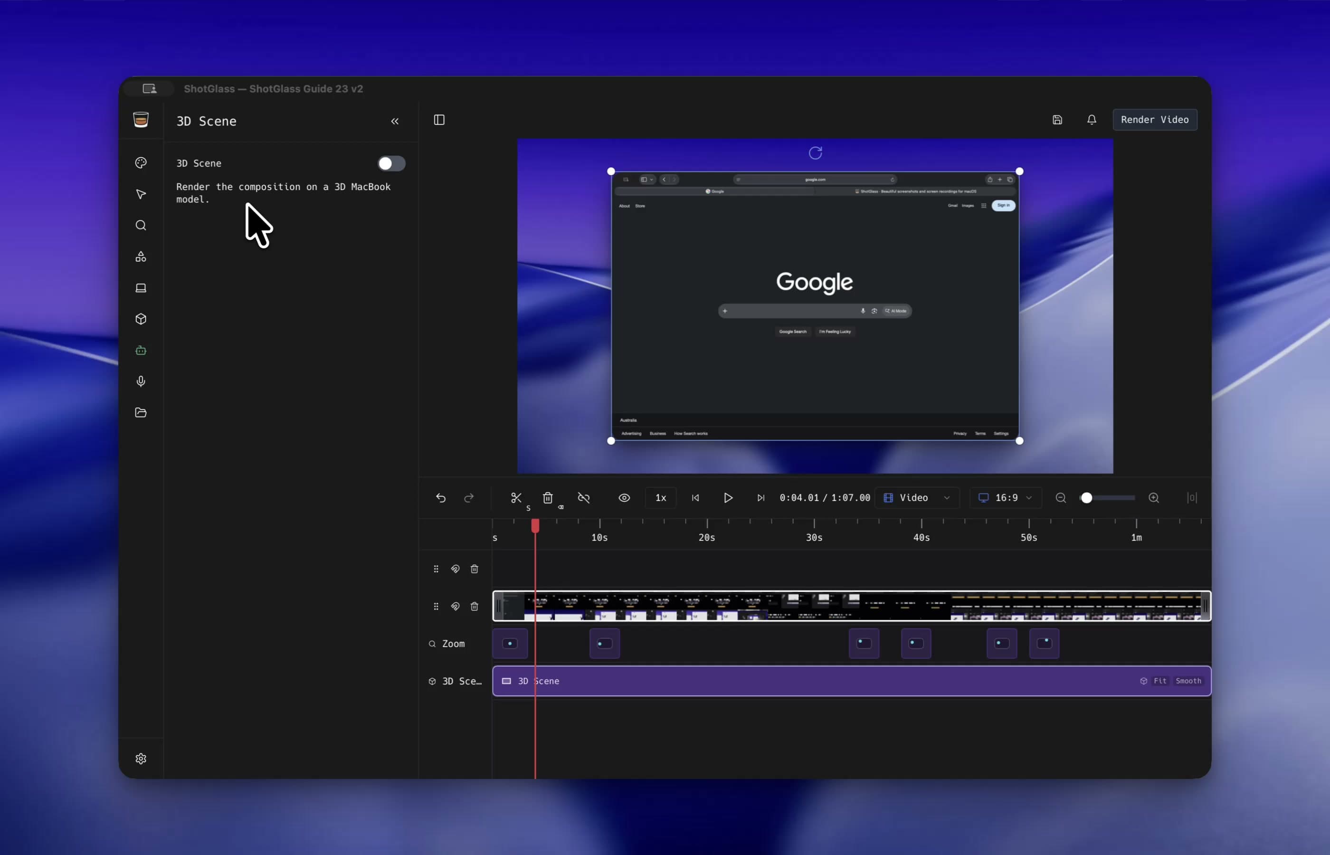Image resolution: width=1330 pixels, height=855 pixels.
Task: Click the preview's bottom-right resize handle
Action: (1019, 441)
